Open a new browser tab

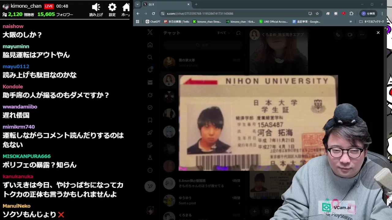click(196, 4)
